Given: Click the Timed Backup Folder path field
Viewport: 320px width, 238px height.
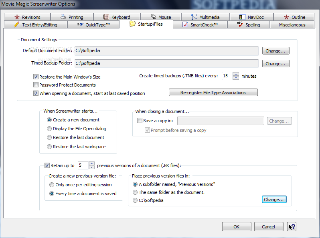Looking at the screenshot, I should 166,63.
